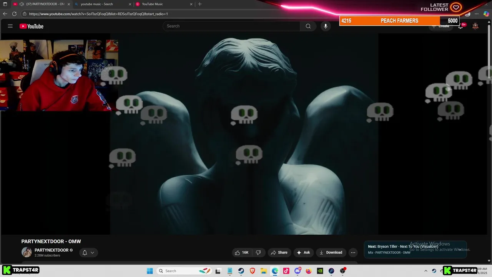This screenshot has width=492, height=277.
Task: Launch Steam from the taskbar
Action: click(241, 271)
